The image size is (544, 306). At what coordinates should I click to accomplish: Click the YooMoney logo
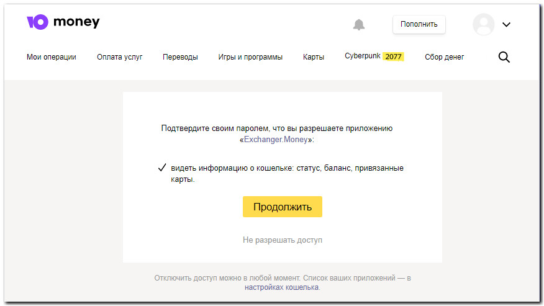[x=63, y=22]
